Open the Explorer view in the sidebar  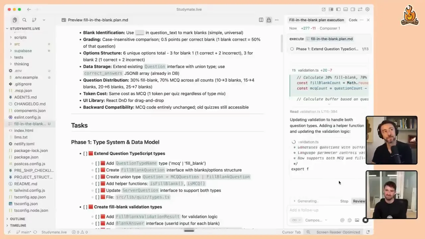coord(15,20)
